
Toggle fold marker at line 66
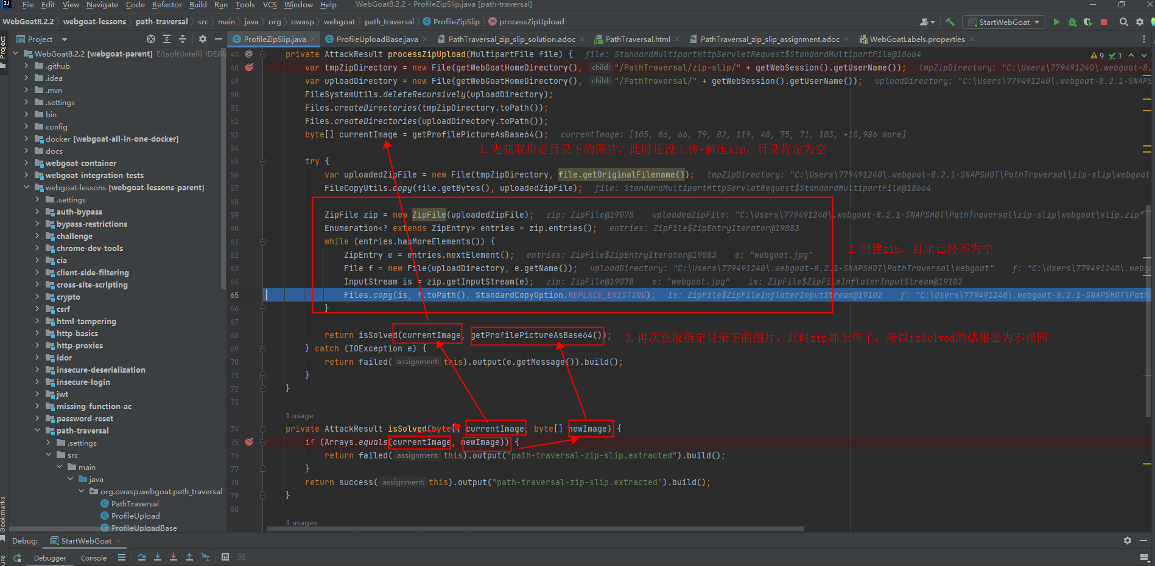coord(263,308)
